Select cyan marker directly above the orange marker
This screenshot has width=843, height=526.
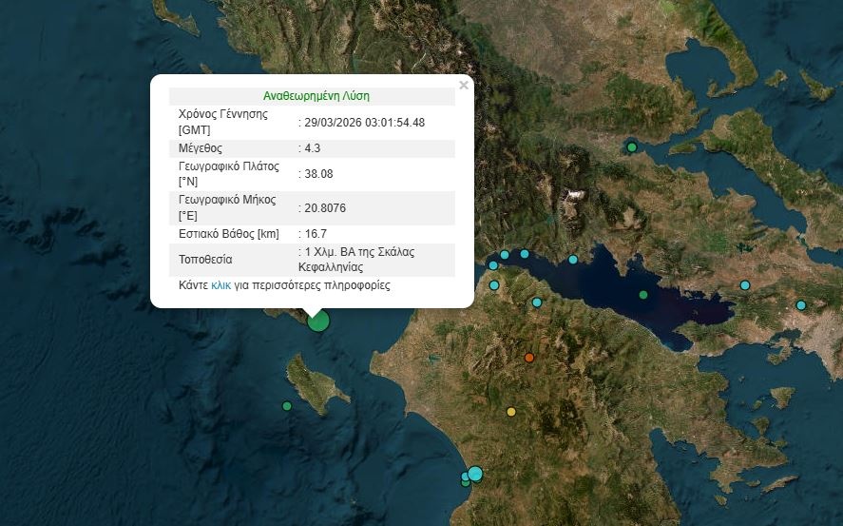(537, 302)
